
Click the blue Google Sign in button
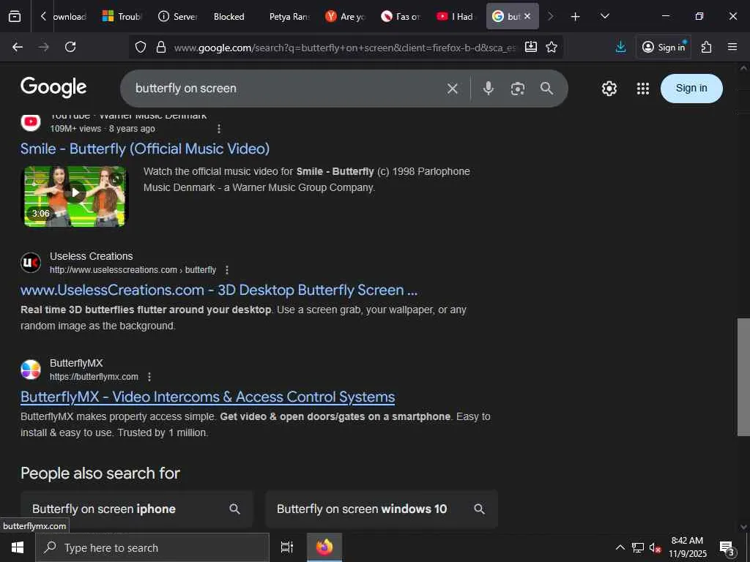coord(691,89)
